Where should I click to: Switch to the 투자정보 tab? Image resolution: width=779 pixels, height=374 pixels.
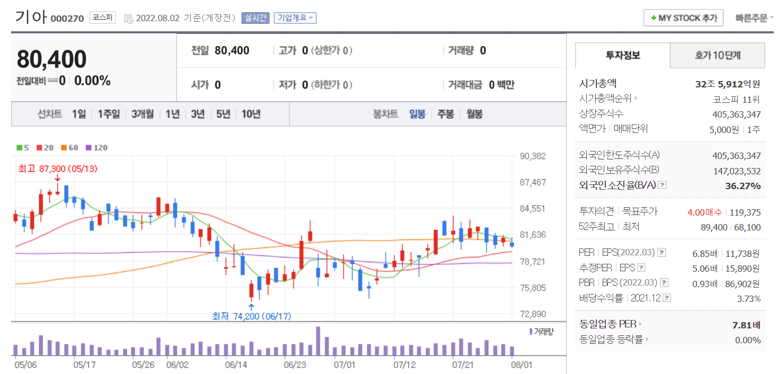coord(623,55)
